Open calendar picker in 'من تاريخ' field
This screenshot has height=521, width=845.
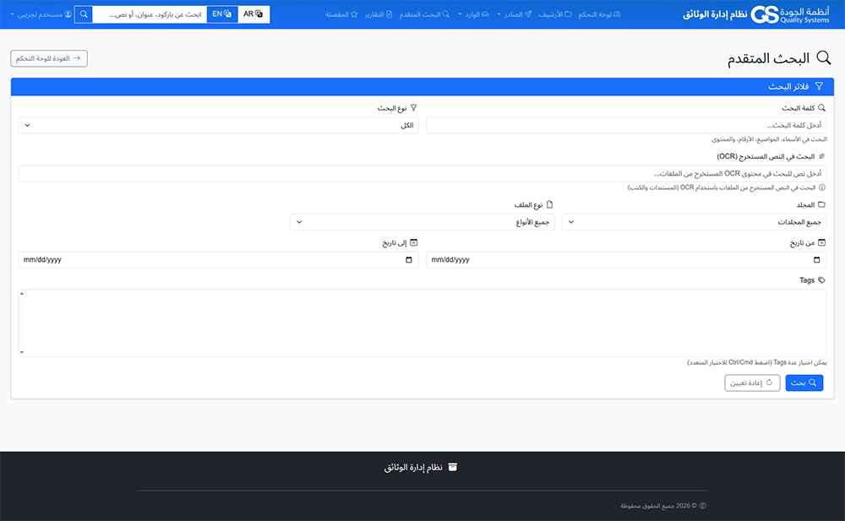pyautogui.click(x=815, y=260)
